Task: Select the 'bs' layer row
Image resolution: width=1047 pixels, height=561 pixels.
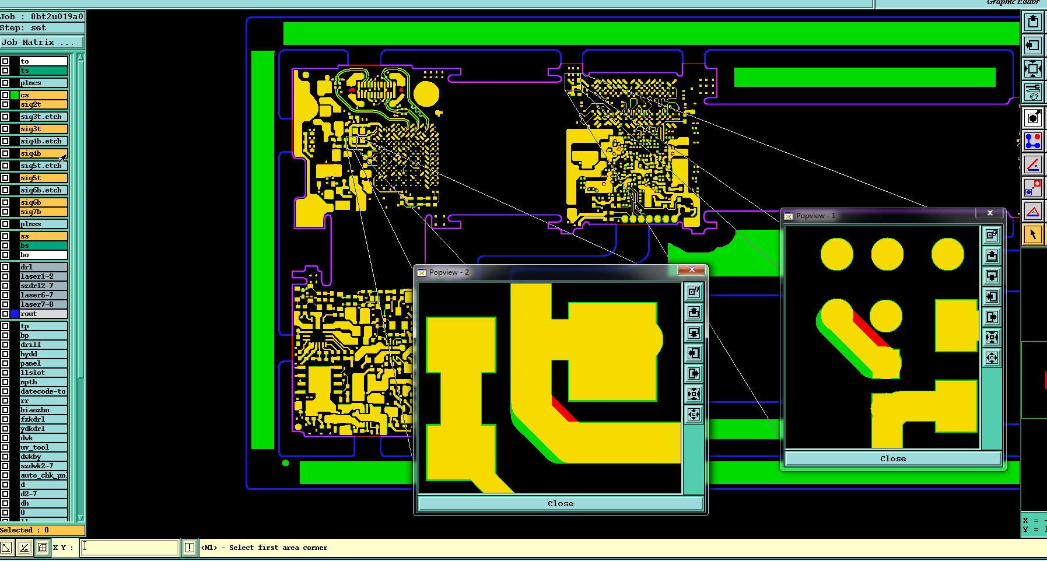Action: 44,246
